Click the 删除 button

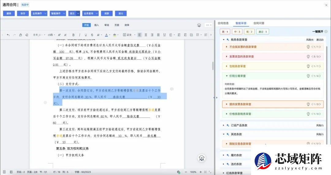coord(9,13)
